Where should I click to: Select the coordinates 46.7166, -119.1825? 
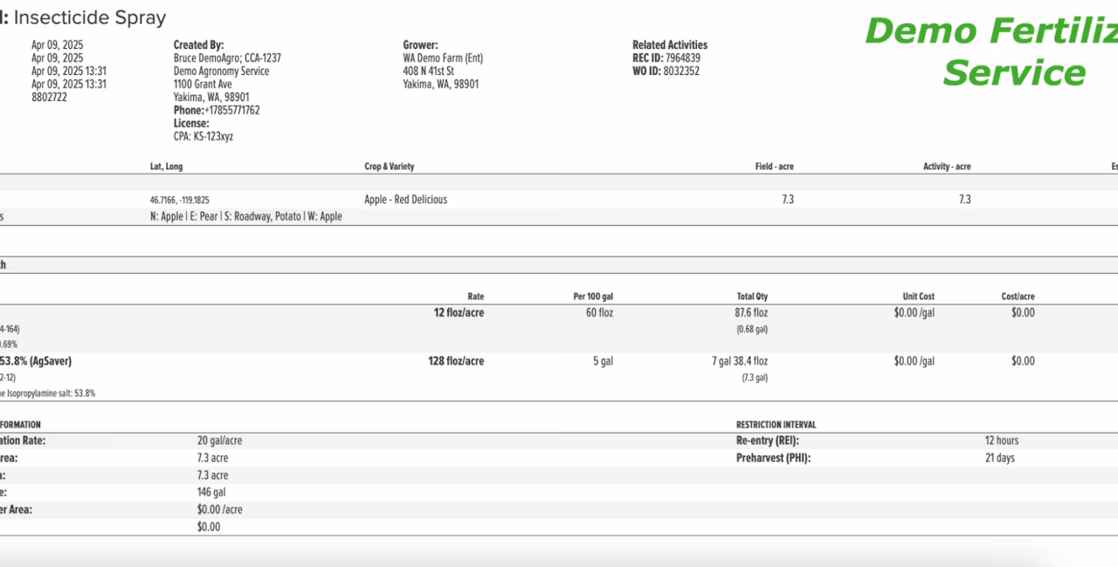click(x=180, y=200)
